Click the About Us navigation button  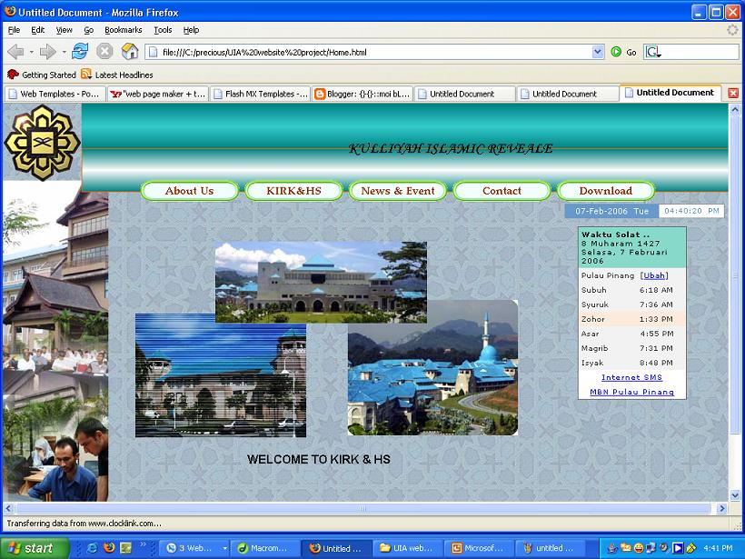click(190, 191)
